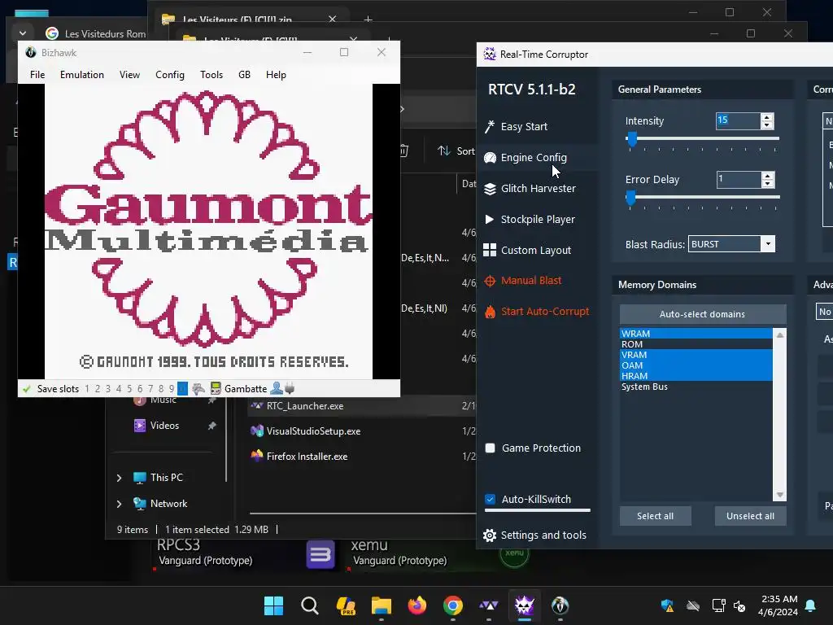Viewport: 833px width, 625px height.
Task: Open the Bizhawk Emulation menu
Action: 82,74
